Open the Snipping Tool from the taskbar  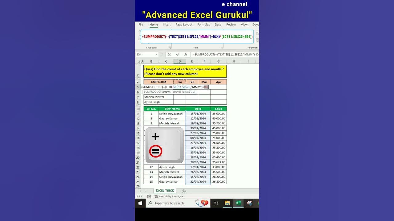coord(249,203)
